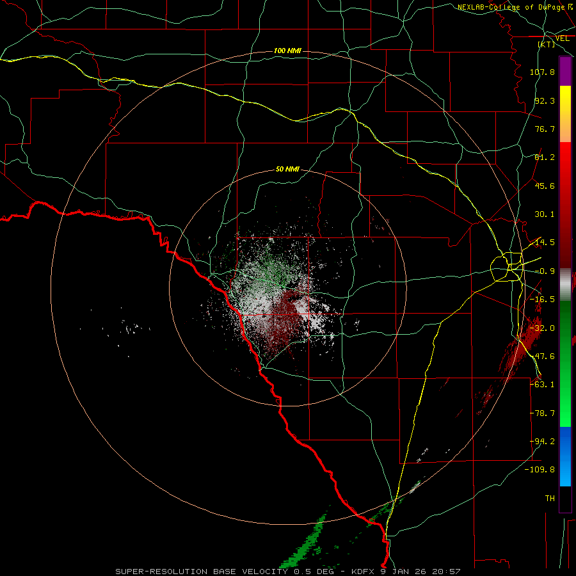Click the purple segment of the color bar
The image size is (576, 576).
(x=565, y=71)
